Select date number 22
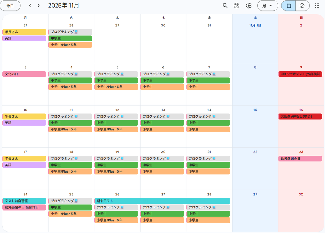 pyautogui.click(x=255, y=152)
